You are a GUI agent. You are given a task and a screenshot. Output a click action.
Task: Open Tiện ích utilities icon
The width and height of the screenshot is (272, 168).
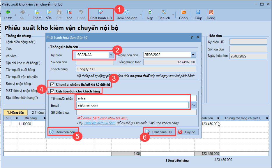164,12
